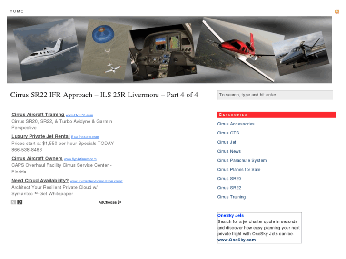
Task: Open Cirrus Planes for Sale category
Action: (x=239, y=170)
